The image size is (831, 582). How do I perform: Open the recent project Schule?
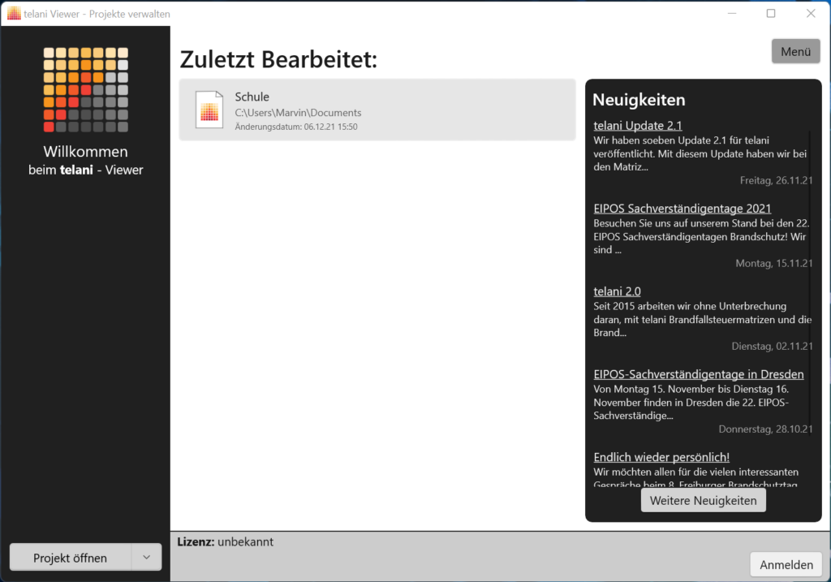tap(377, 110)
